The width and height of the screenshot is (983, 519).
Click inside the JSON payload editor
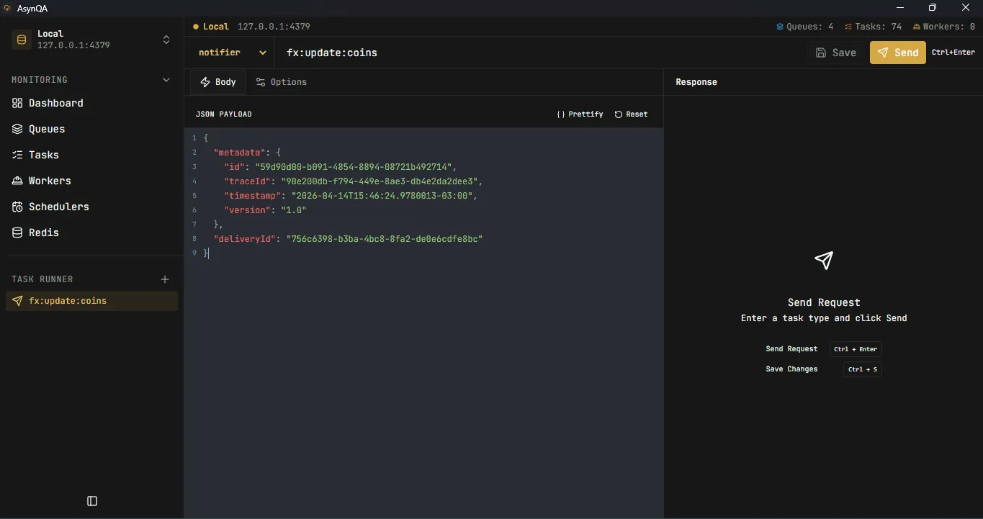click(x=423, y=323)
